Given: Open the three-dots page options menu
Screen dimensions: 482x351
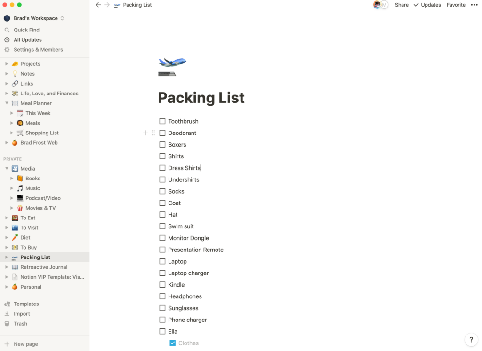Looking at the screenshot, I should click(474, 5).
